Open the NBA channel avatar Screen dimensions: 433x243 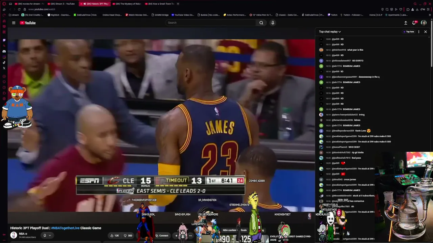coord(14,235)
